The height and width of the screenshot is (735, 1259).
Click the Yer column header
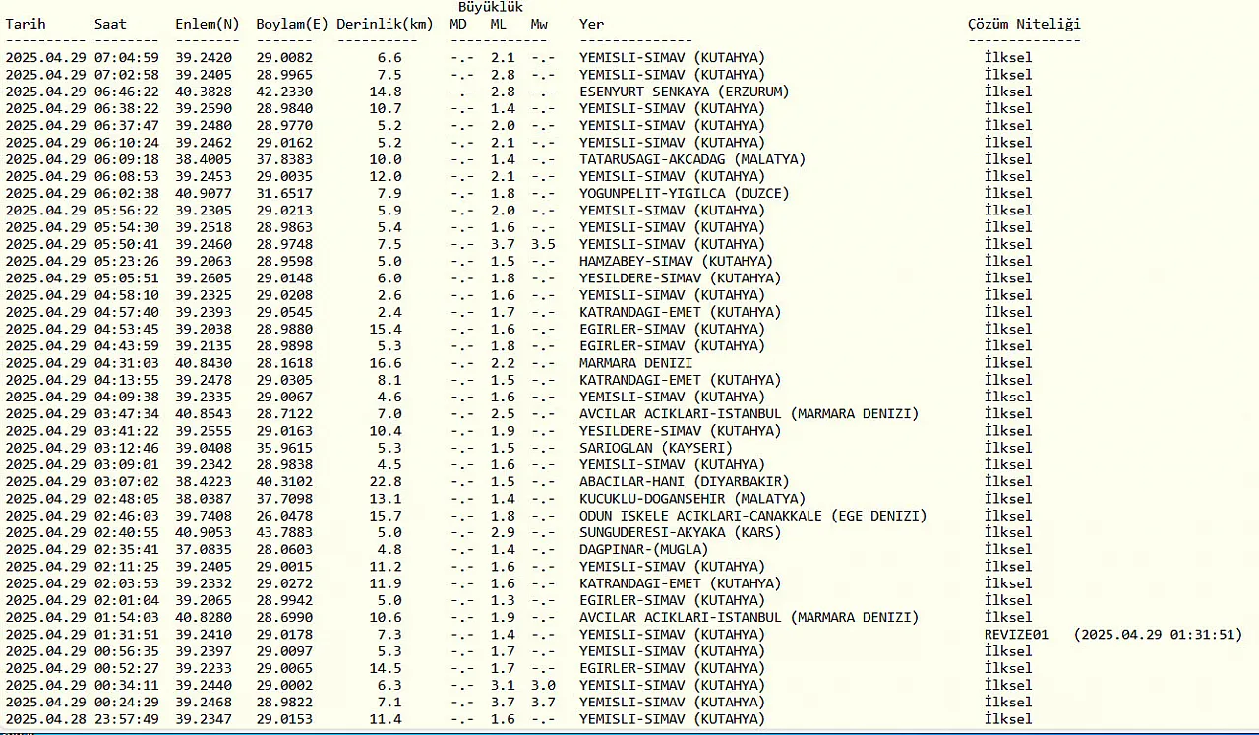point(591,24)
